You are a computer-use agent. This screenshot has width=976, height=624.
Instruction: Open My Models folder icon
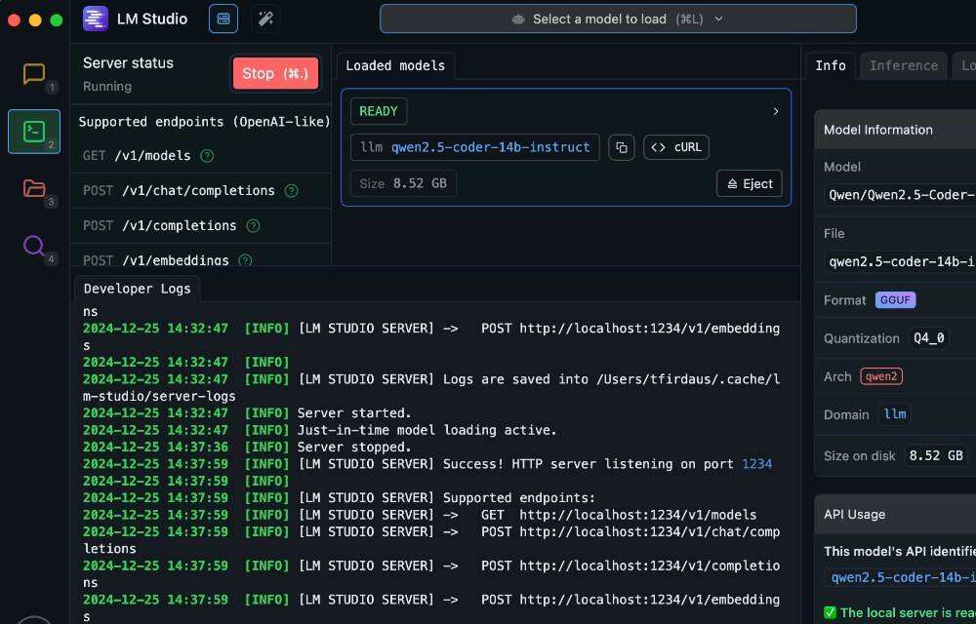point(34,188)
